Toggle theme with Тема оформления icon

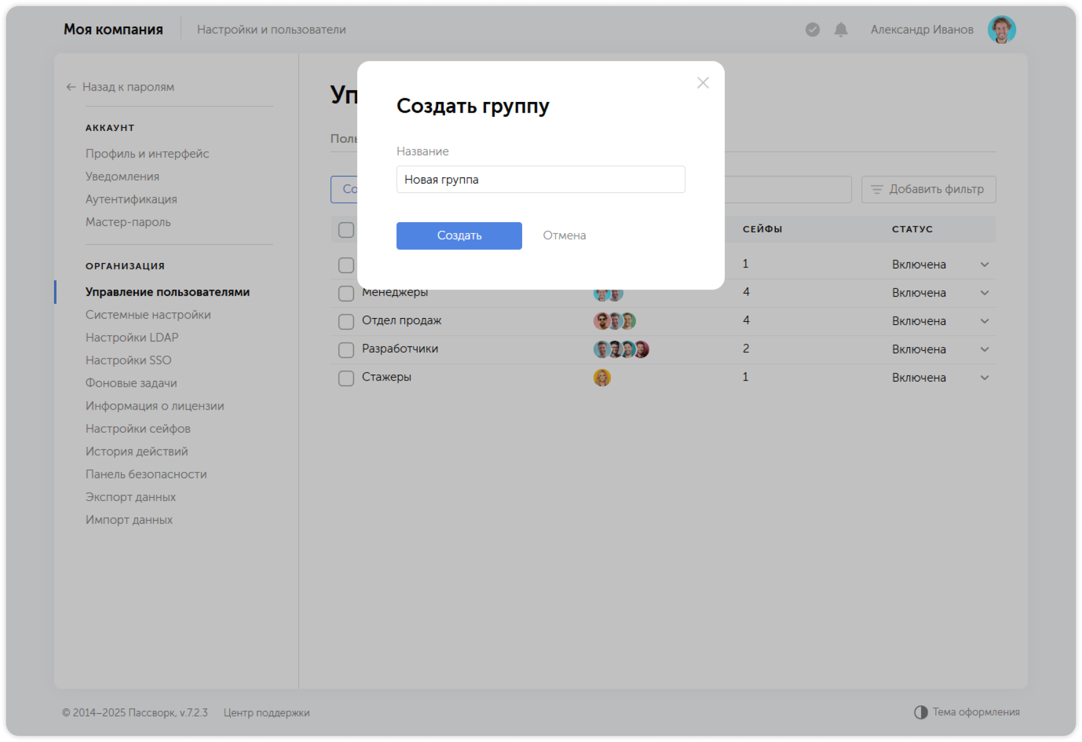920,711
